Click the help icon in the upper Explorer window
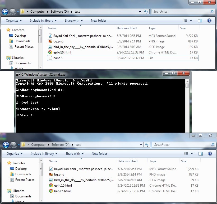Image resolution: width=217 pixels, height=204 pixels. [209, 21]
